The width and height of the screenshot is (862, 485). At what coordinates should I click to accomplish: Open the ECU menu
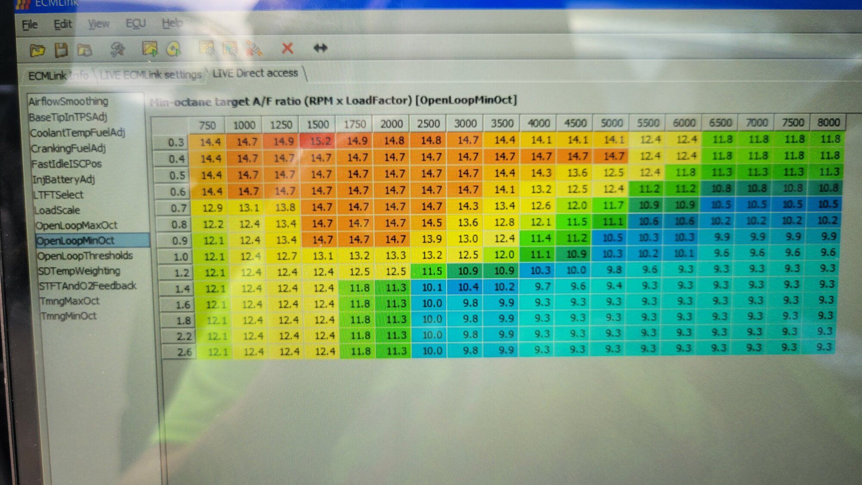pyautogui.click(x=135, y=23)
